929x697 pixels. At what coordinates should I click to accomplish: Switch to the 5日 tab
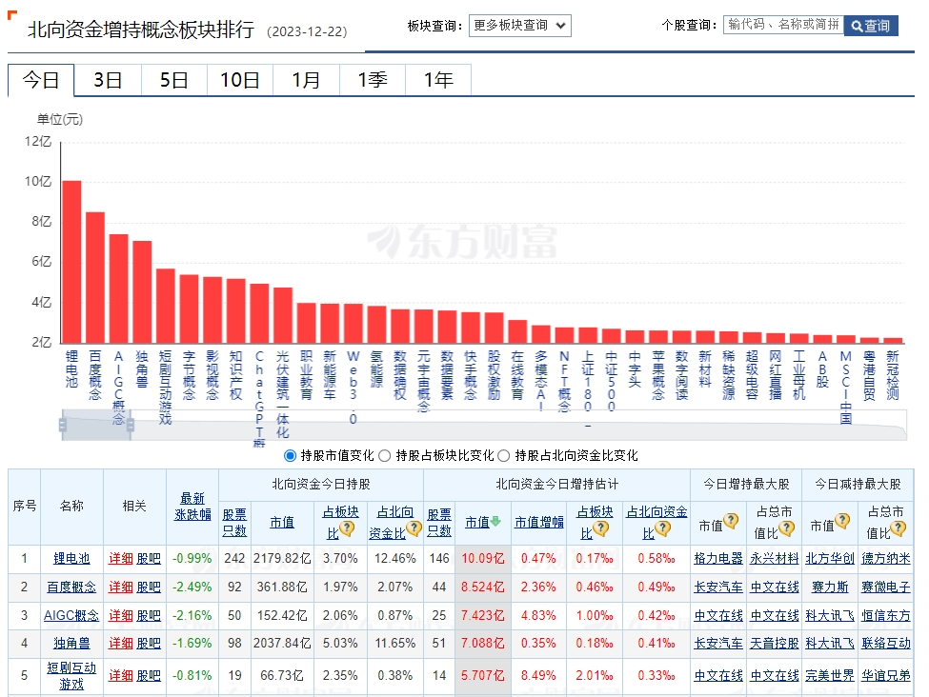[173, 80]
